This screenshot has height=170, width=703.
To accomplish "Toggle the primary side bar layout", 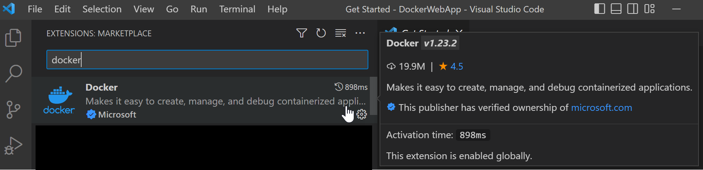I will [x=599, y=9].
